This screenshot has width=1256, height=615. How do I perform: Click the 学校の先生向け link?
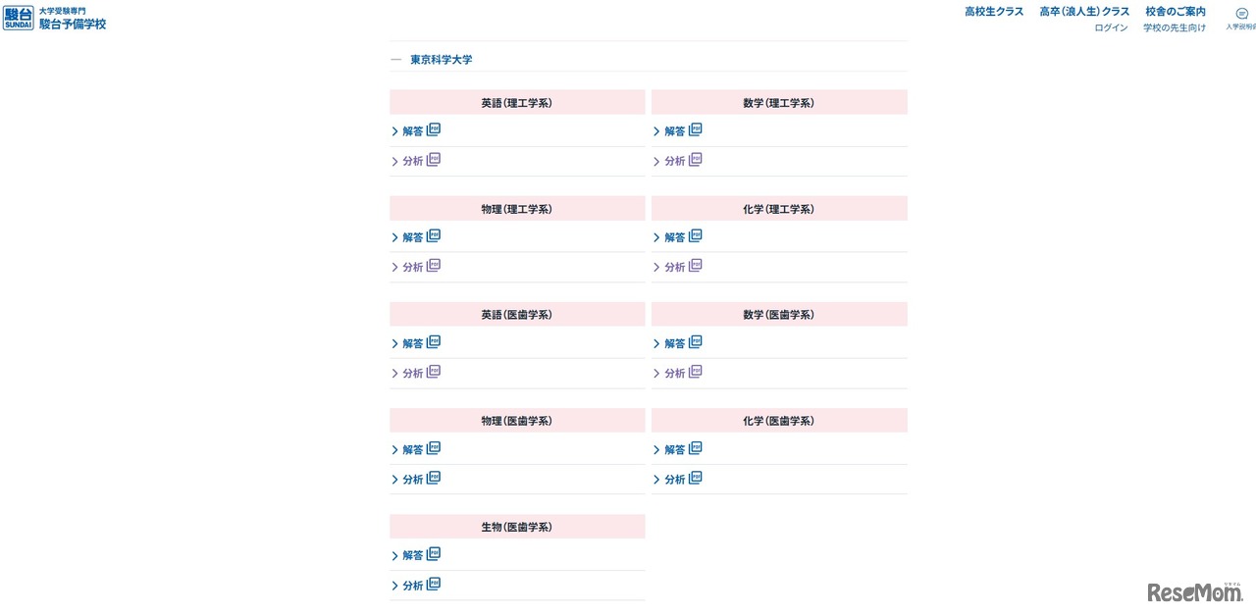(x=1175, y=28)
